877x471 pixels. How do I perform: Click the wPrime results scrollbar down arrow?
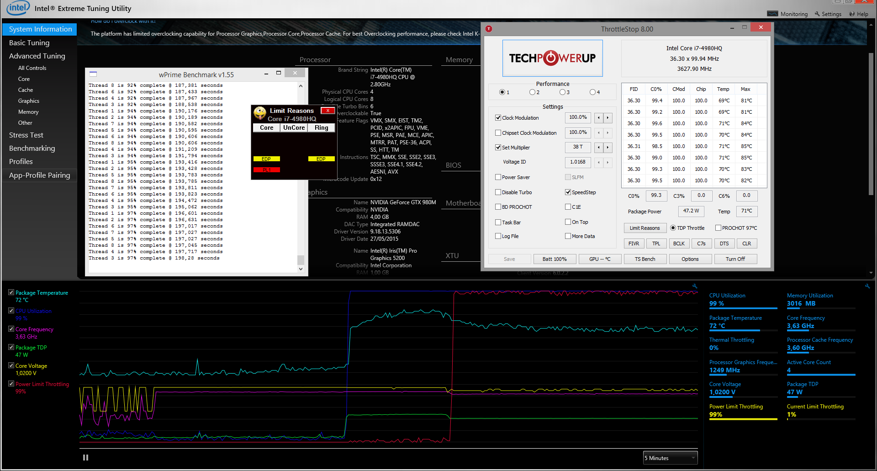301,269
